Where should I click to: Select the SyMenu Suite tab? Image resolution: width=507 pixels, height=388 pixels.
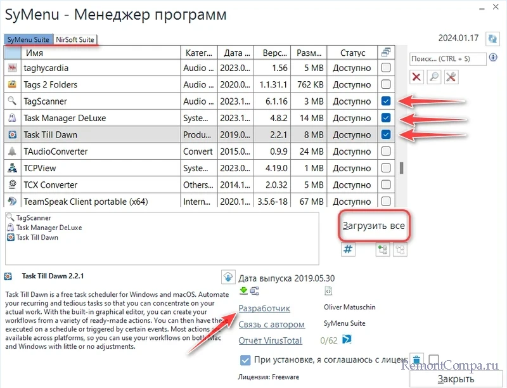[29, 39]
